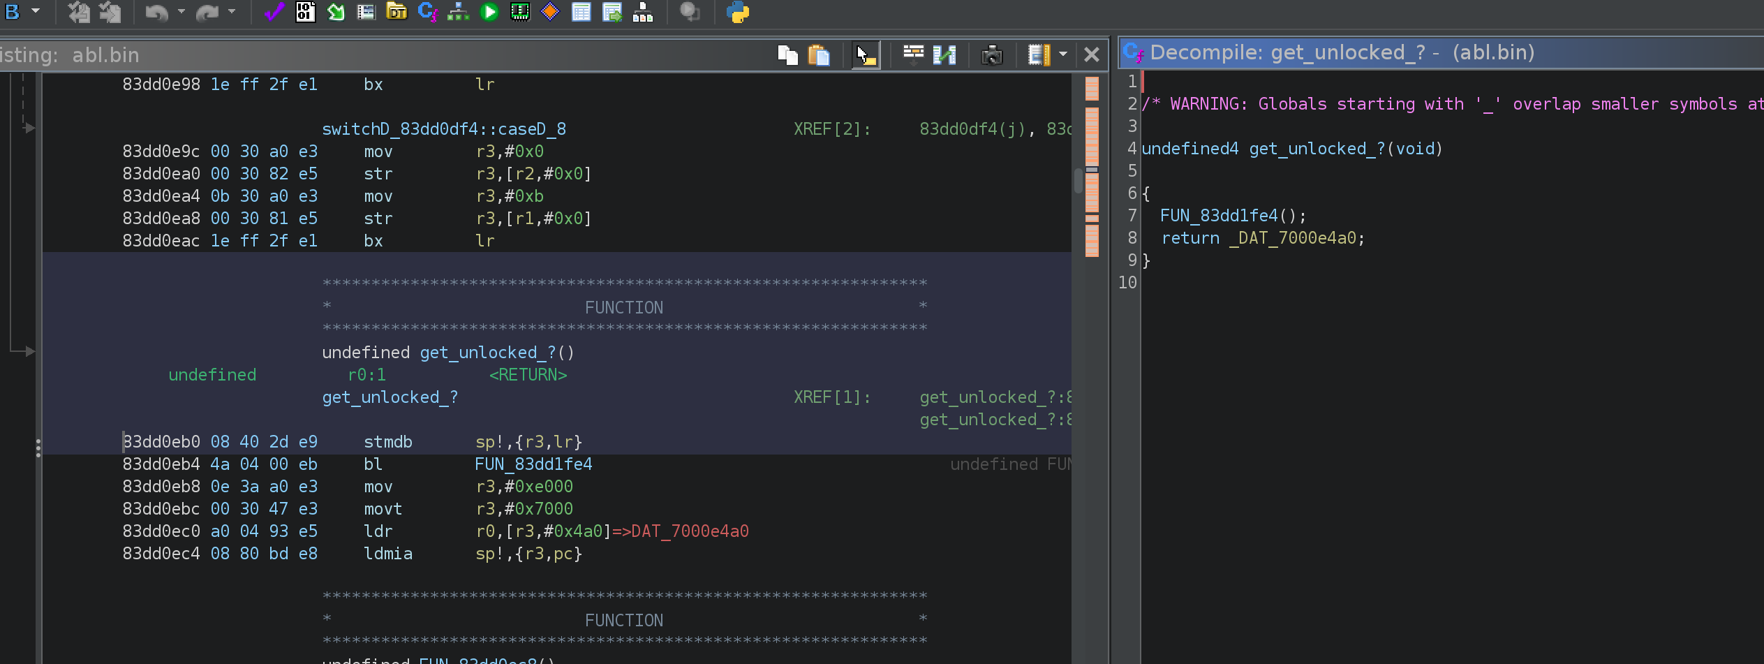Open the Listing window toolbar icon

[366, 12]
